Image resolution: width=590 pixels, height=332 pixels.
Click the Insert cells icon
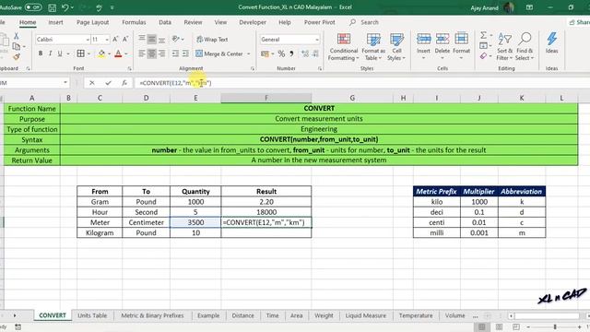pos(423,39)
